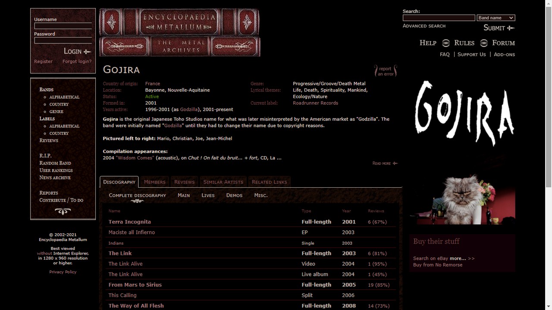Open the Indians single
552x310 pixels.
[116, 243]
